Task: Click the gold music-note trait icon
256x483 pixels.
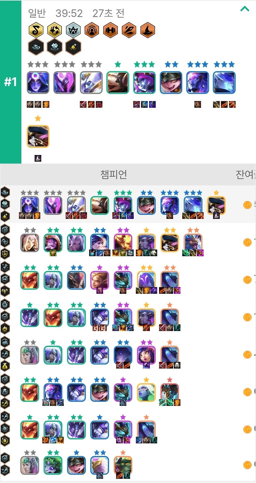Action: point(35,30)
